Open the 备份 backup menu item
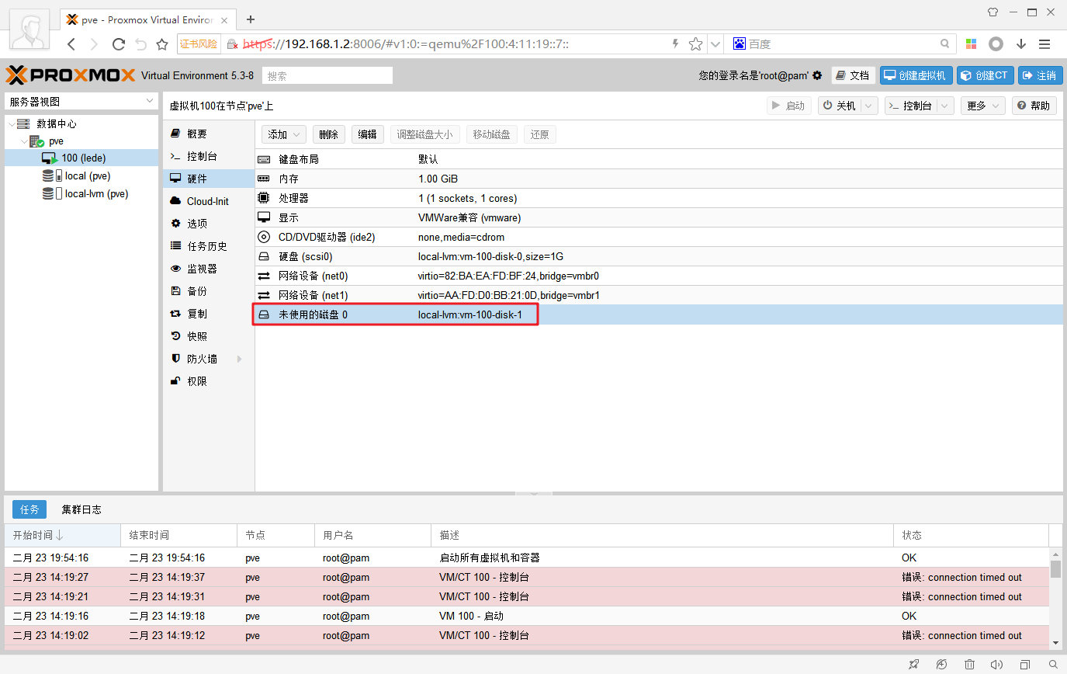 point(209,291)
